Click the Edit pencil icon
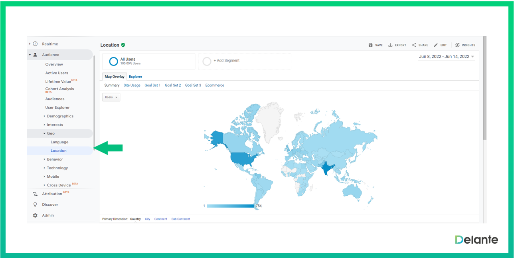 click(436, 45)
